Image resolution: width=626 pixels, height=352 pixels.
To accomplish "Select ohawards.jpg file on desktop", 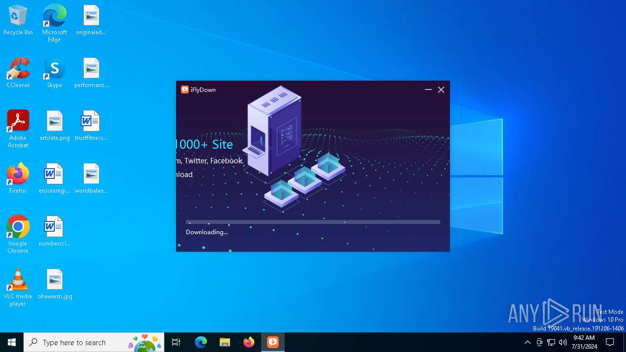I will tap(55, 285).
